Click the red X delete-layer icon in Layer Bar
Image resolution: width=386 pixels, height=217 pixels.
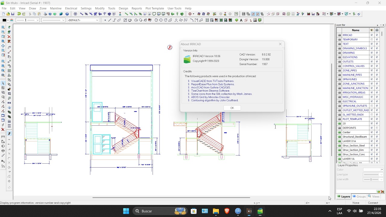(382, 192)
